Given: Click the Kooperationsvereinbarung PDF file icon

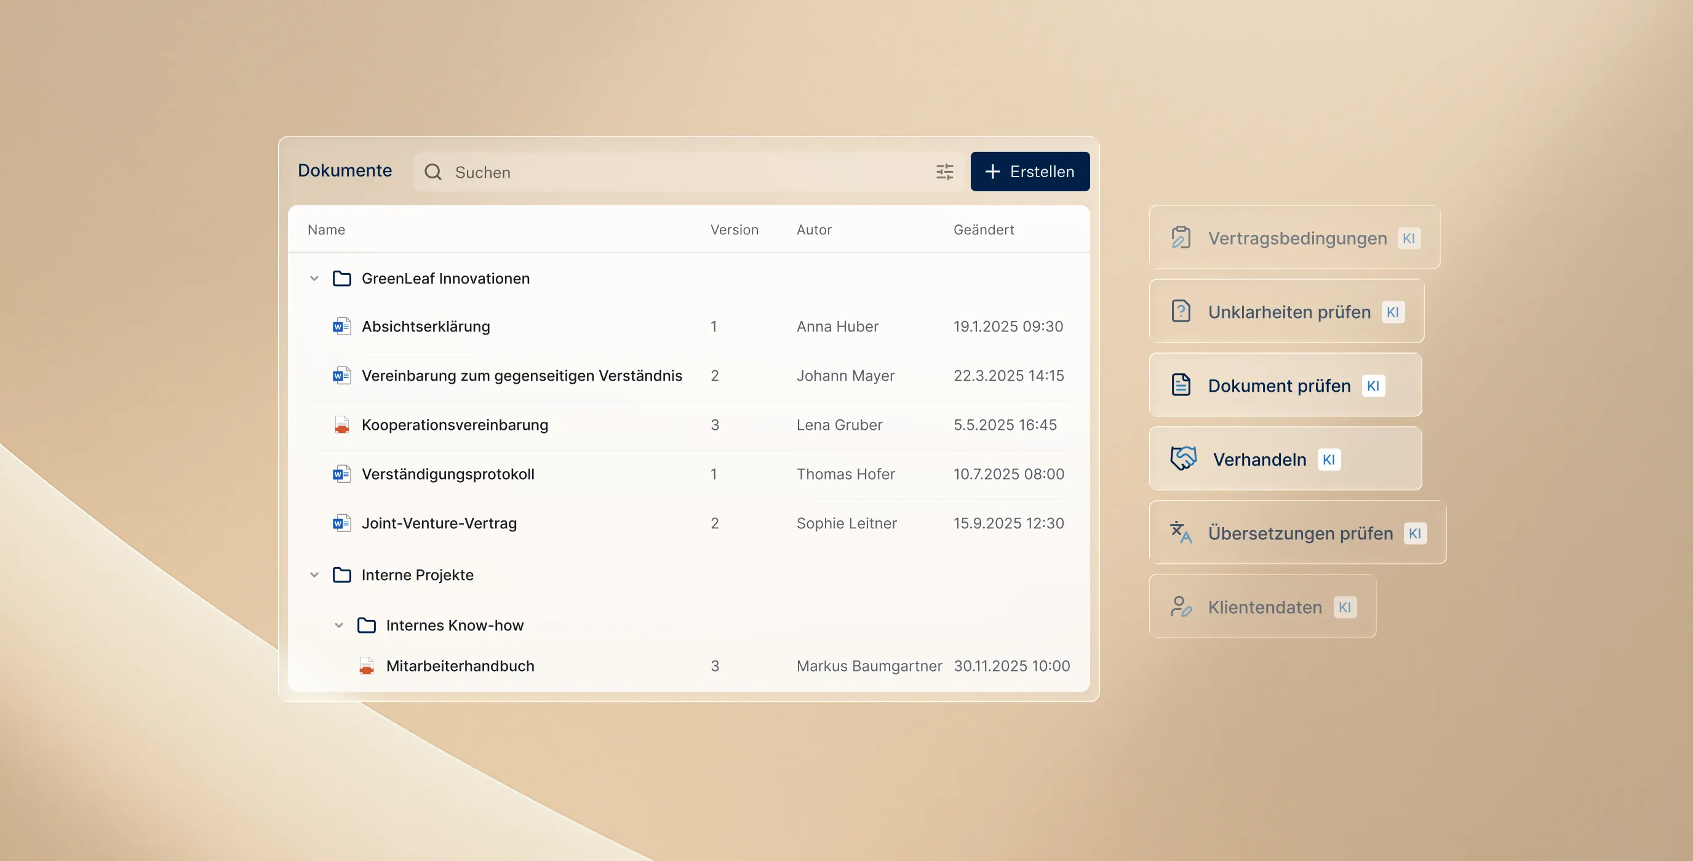Looking at the screenshot, I should (341, 425).
